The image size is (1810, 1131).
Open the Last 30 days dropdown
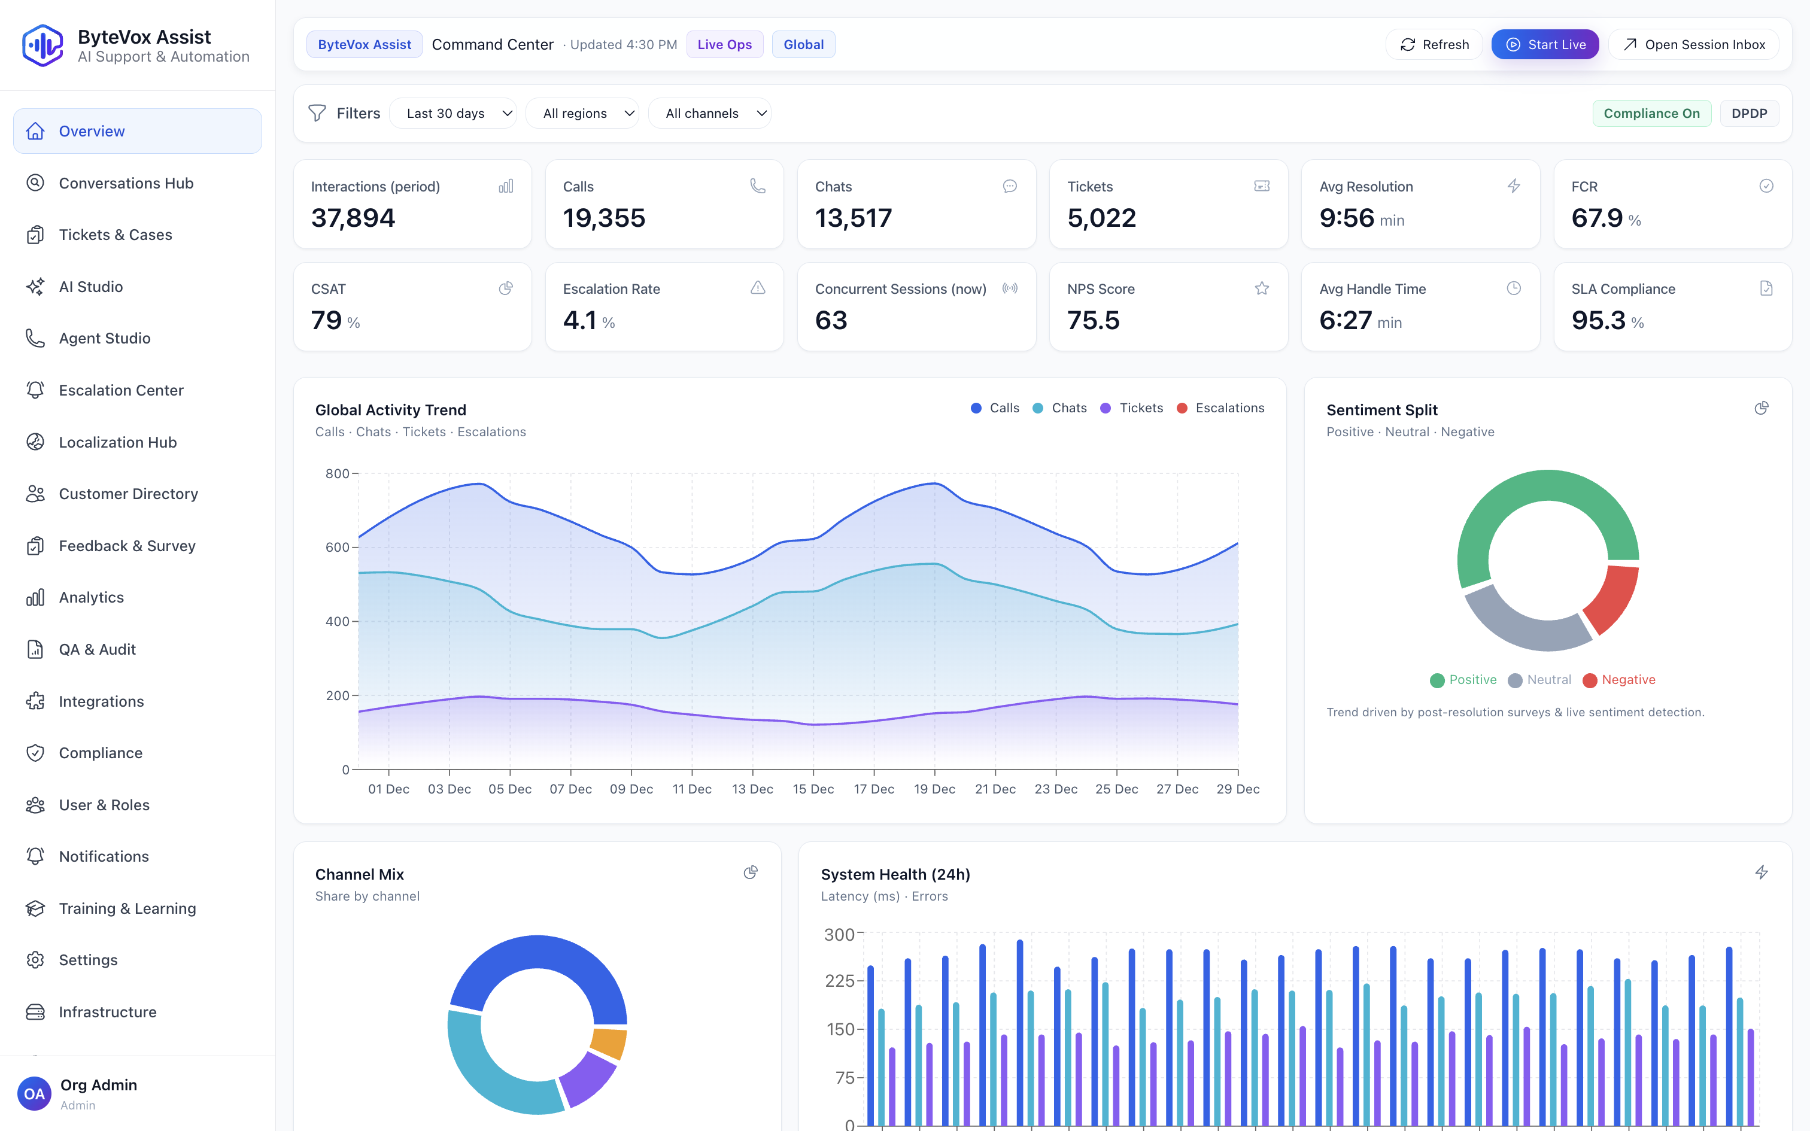pos(453,113)
